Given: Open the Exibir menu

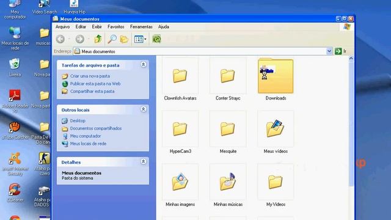Looking at the screenshot, I should pyautogui.click(x=97, y=27).
